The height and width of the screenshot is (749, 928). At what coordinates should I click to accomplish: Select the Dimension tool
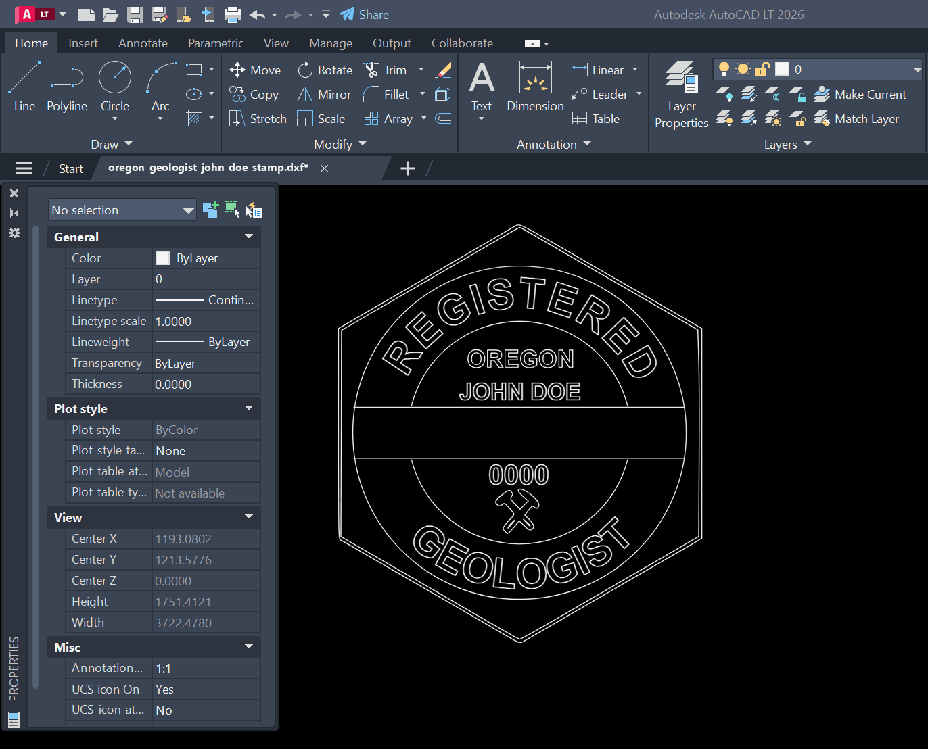coord(535,87)
